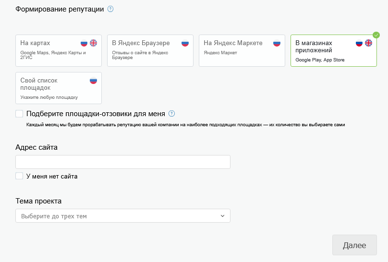Click Russian flag on В Яндекс Браузере card

click(185, 43)
